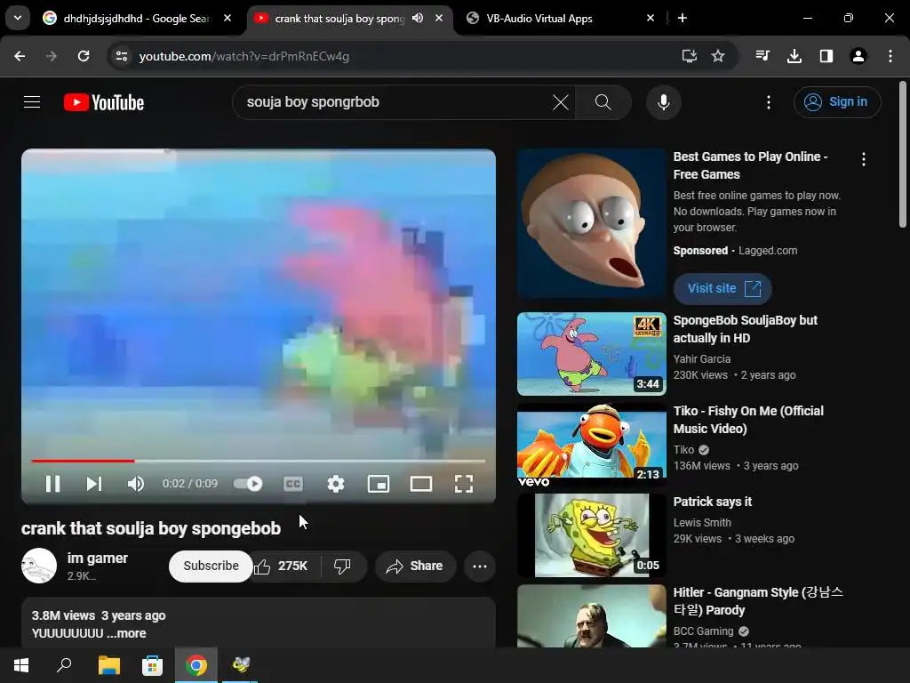Open the YouTube guide hamburger menu
Viewport: 910px width, 683px height.
tap(32, 102)
